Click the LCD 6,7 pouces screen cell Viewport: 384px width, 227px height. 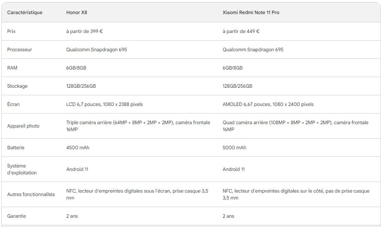pyautogui.click(x=104, y=104)
